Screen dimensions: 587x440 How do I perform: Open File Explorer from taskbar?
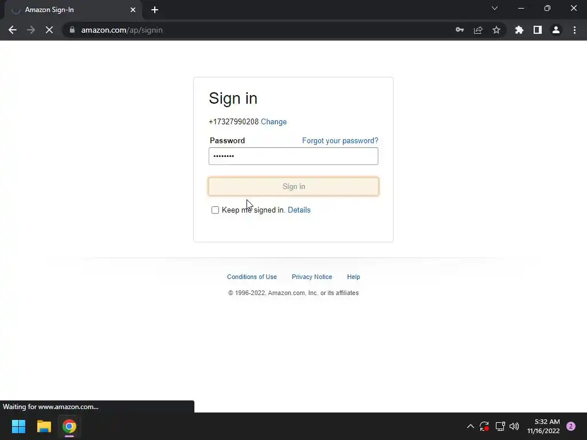[x=44, y=426]
